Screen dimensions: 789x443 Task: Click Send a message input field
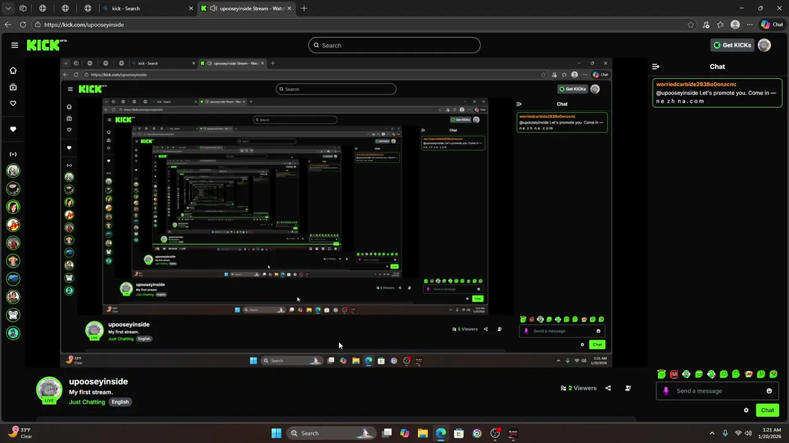coord(717,391)
